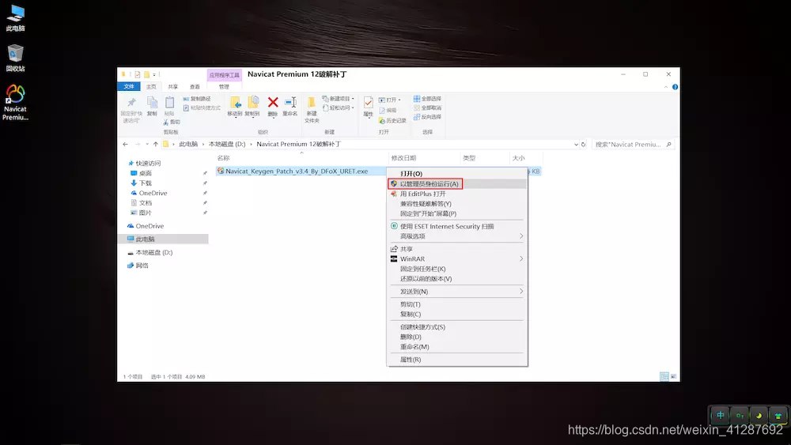Choose 创建快捷方式(S) from context menu
This screenshot has width=791, height=445.
coord(457,327)
